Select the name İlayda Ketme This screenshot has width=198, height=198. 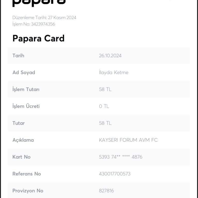pos(113,72)
